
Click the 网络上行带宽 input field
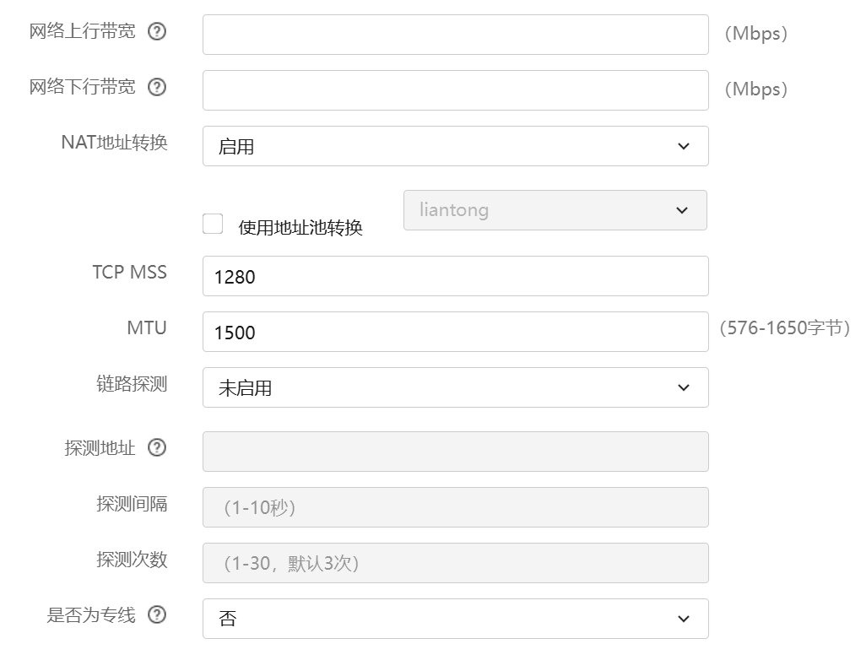pyautogui.click(x=455, y=35)
